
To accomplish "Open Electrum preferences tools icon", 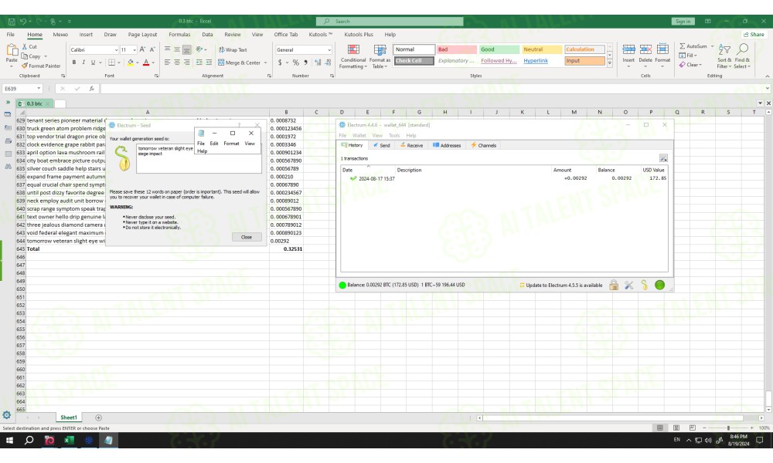I will point(628,285).
